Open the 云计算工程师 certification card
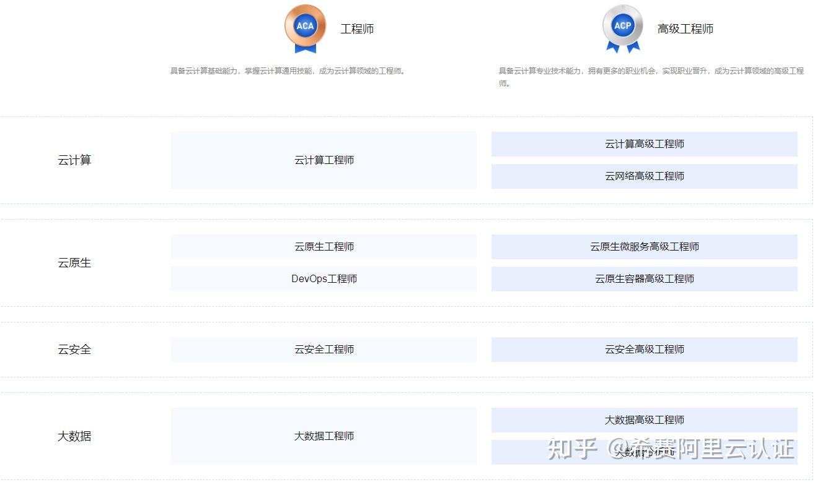Image resolution: width=815 pixels, height=482 pixels. pos(324,160)
